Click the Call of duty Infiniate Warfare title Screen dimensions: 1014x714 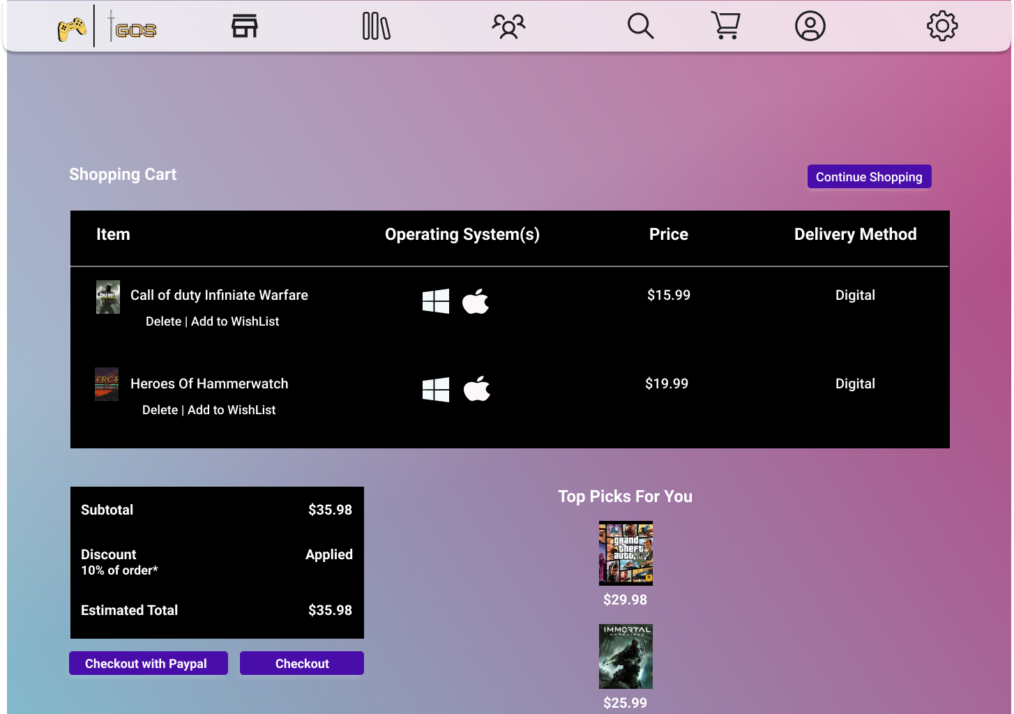(x=219, y=295)
